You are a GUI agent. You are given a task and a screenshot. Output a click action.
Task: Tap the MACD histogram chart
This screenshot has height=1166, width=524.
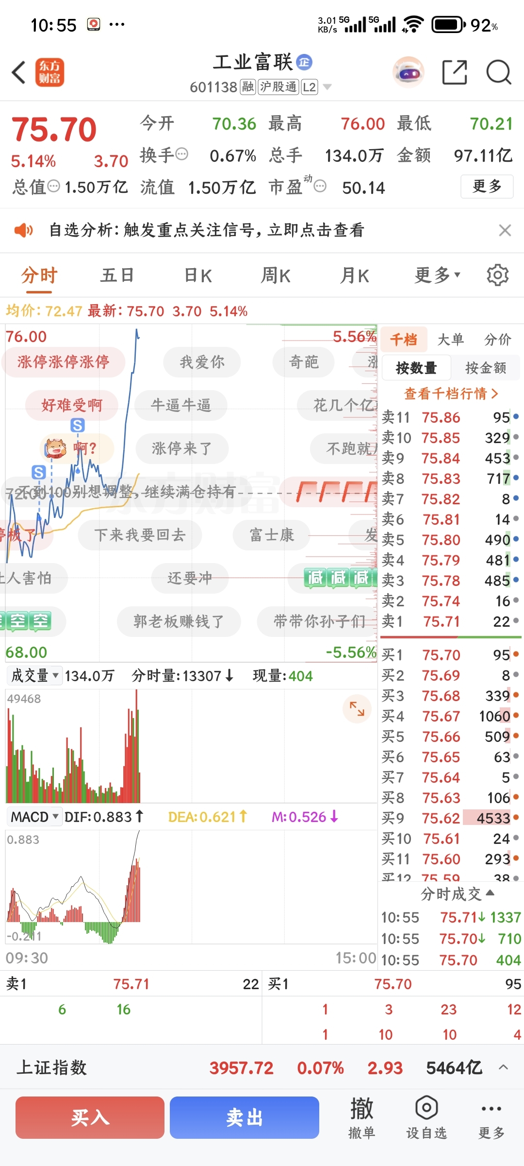pos(191,887)
